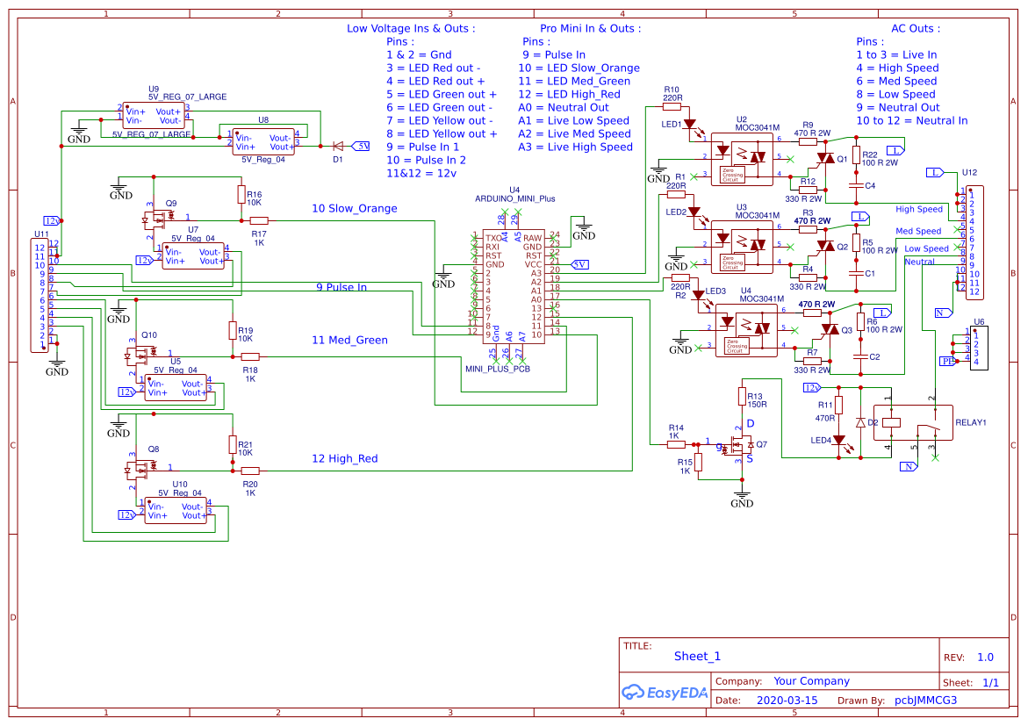Click the U12 AC output connector

pos(974,242)
